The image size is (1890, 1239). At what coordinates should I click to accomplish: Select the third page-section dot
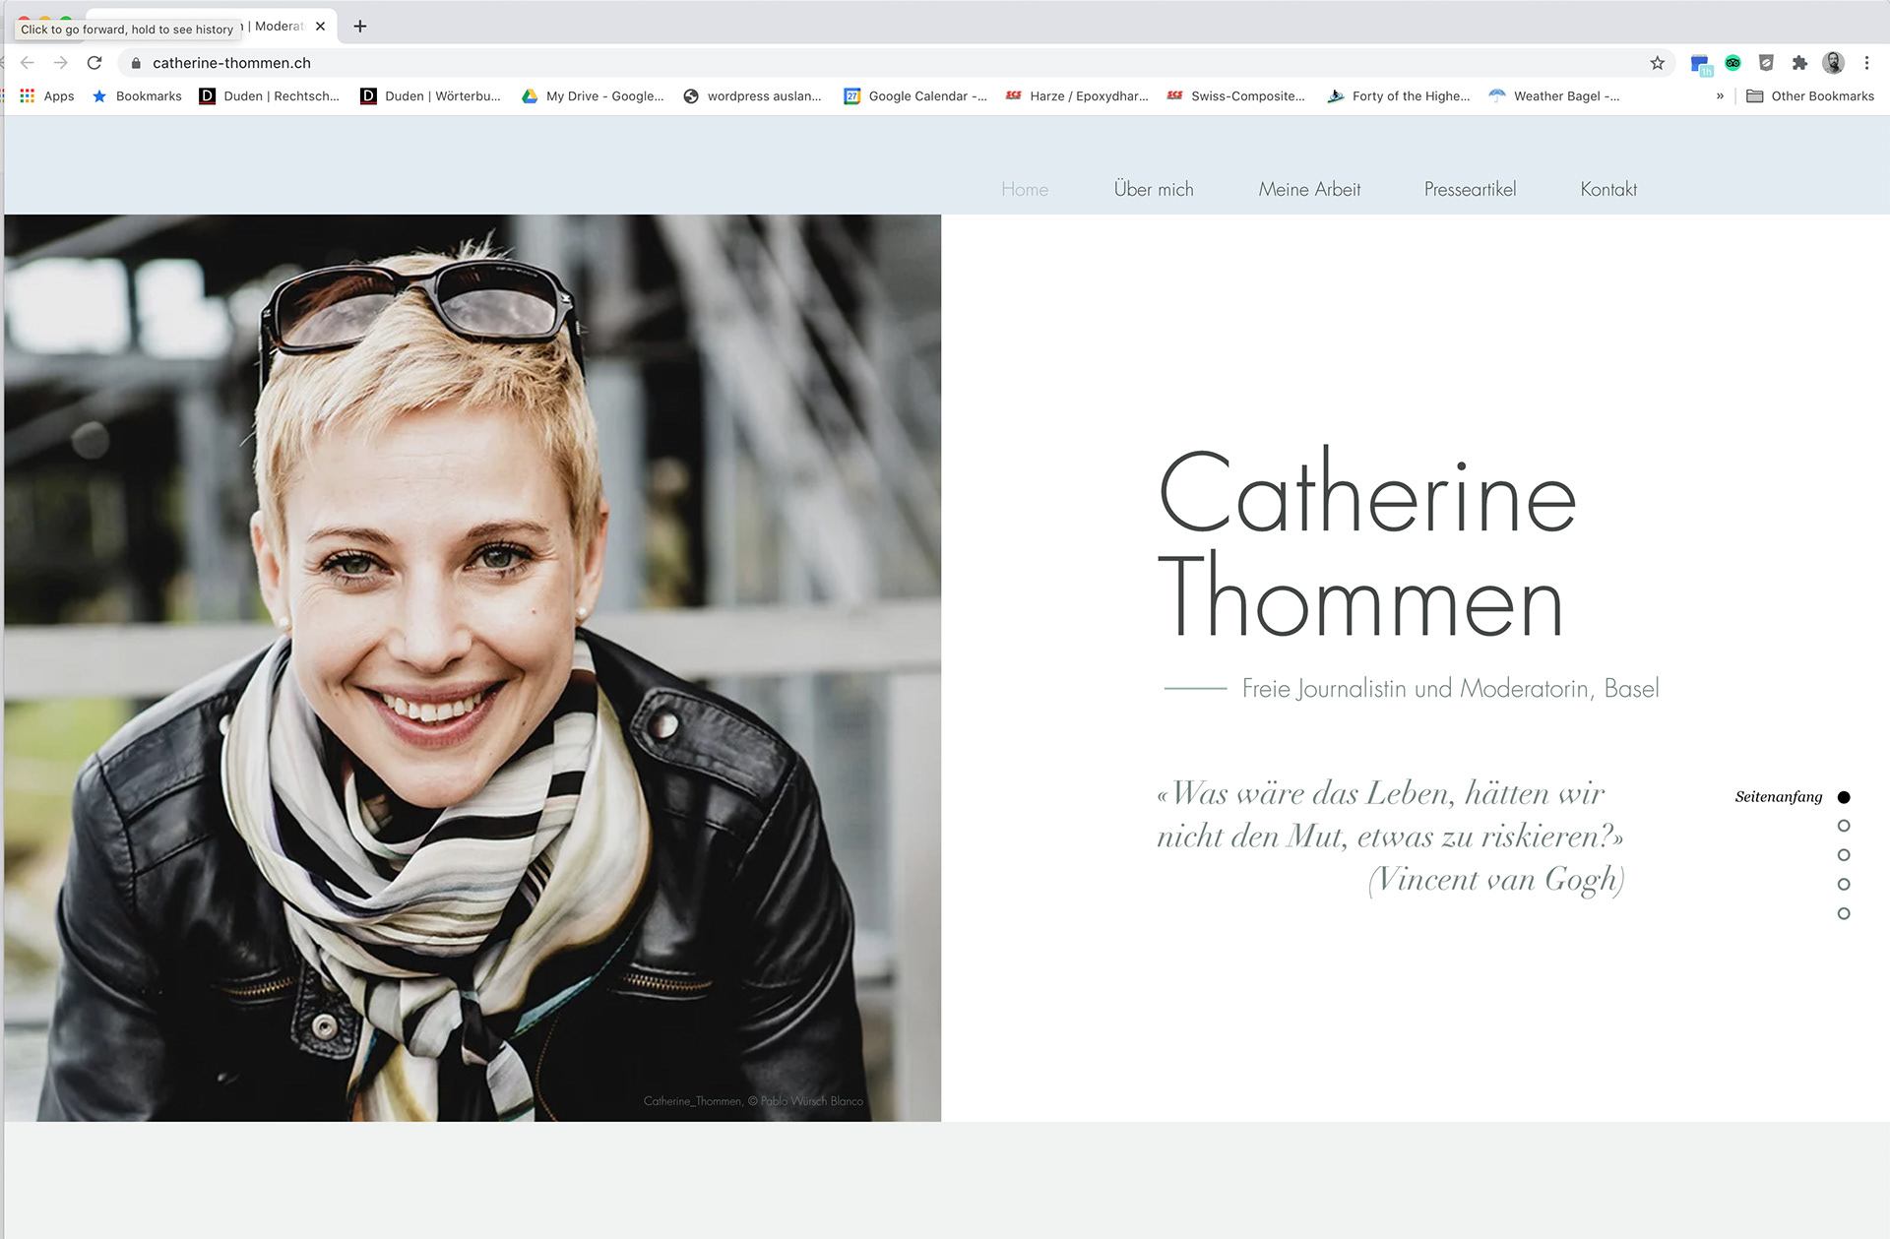point(1844,855)
